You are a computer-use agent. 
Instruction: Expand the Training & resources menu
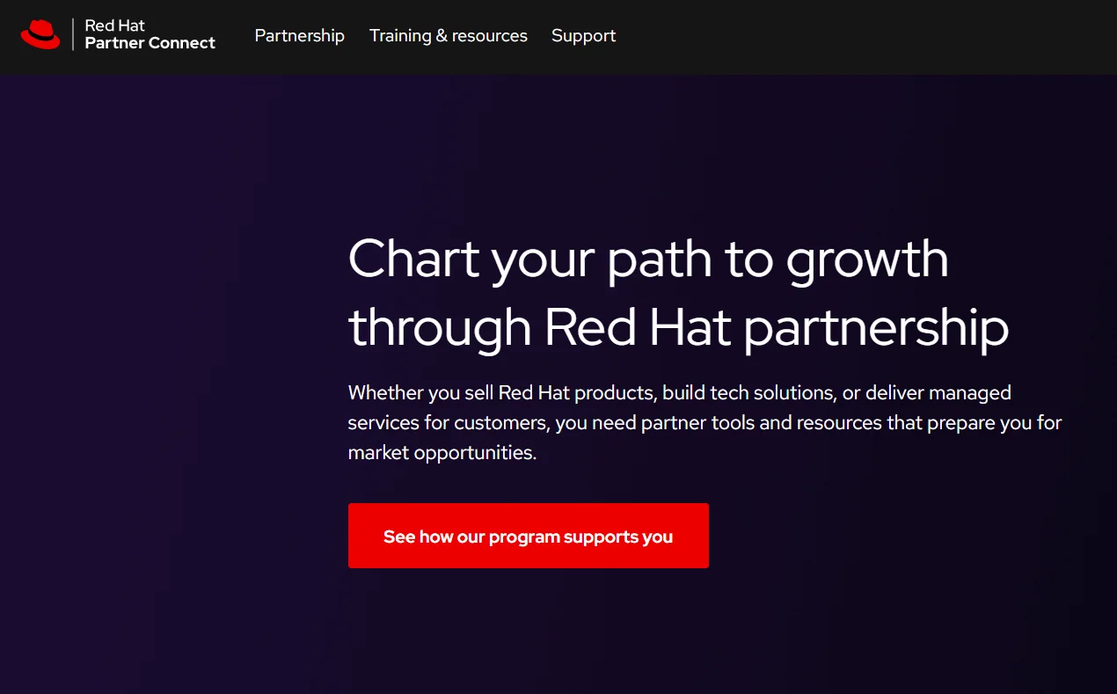point(448,36)
